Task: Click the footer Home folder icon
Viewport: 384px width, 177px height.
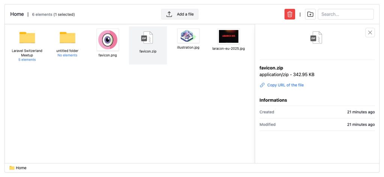Action: [x=12, y=168]
